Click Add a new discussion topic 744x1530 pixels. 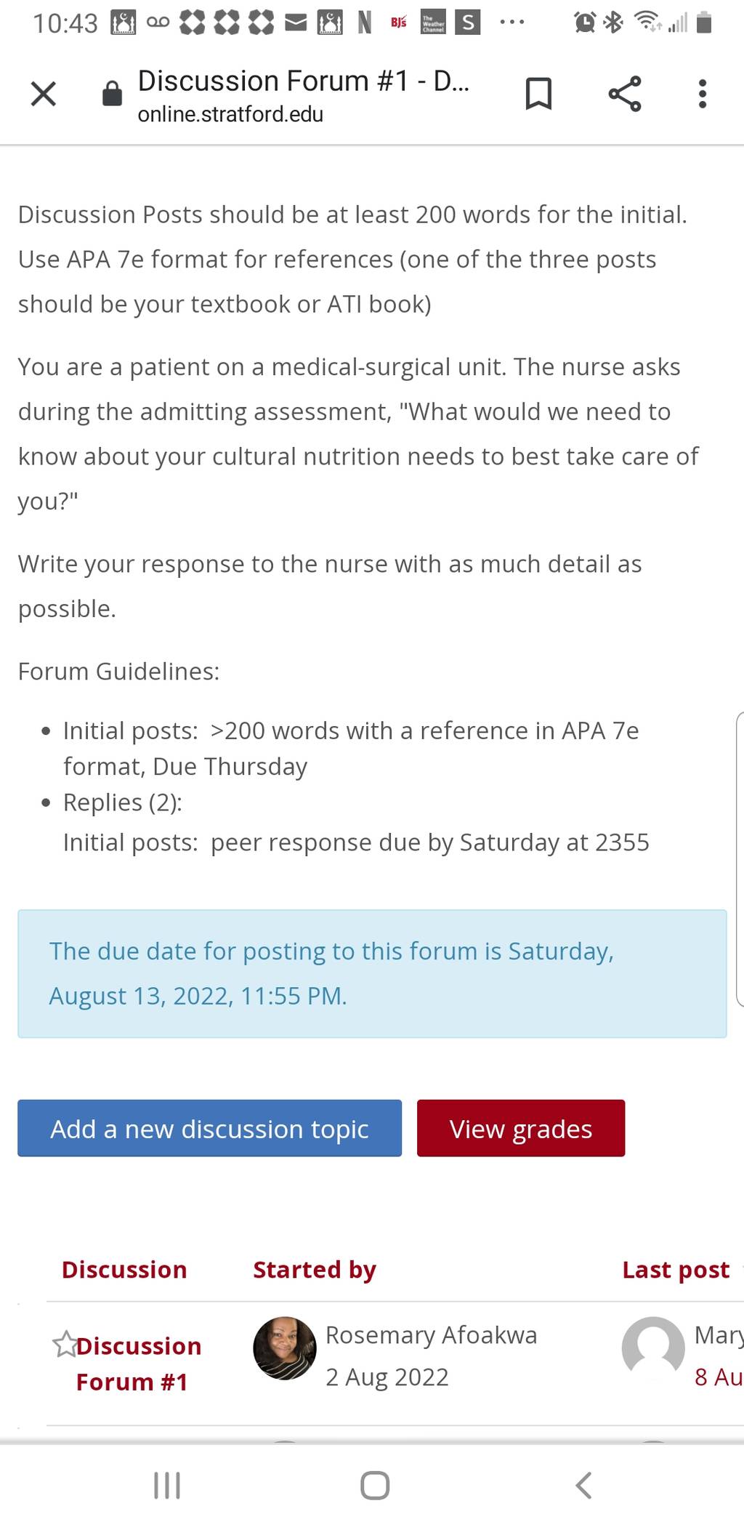click(x=209, y=1128)
